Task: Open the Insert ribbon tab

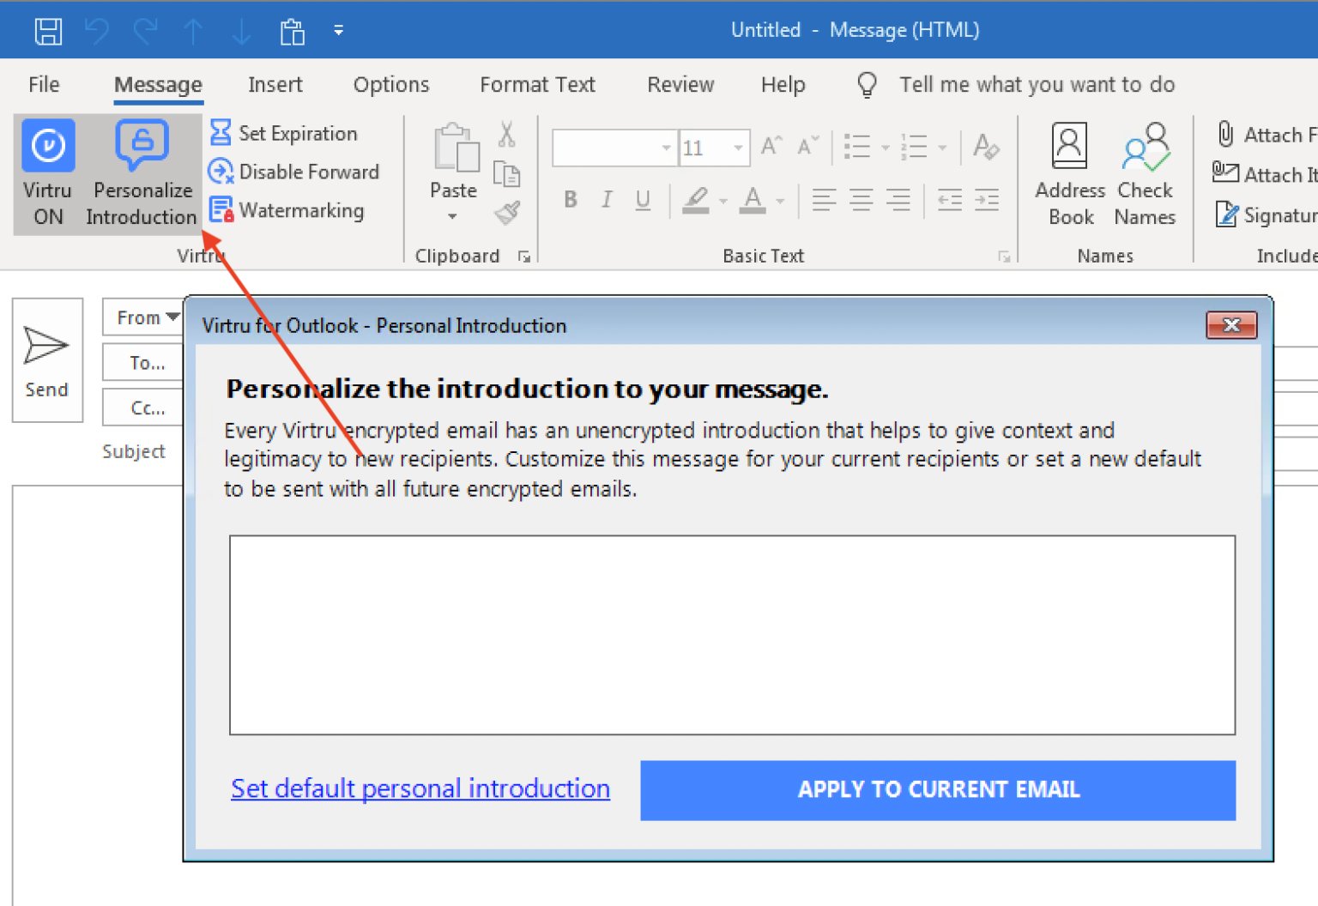Action: [x=275, y=84]
